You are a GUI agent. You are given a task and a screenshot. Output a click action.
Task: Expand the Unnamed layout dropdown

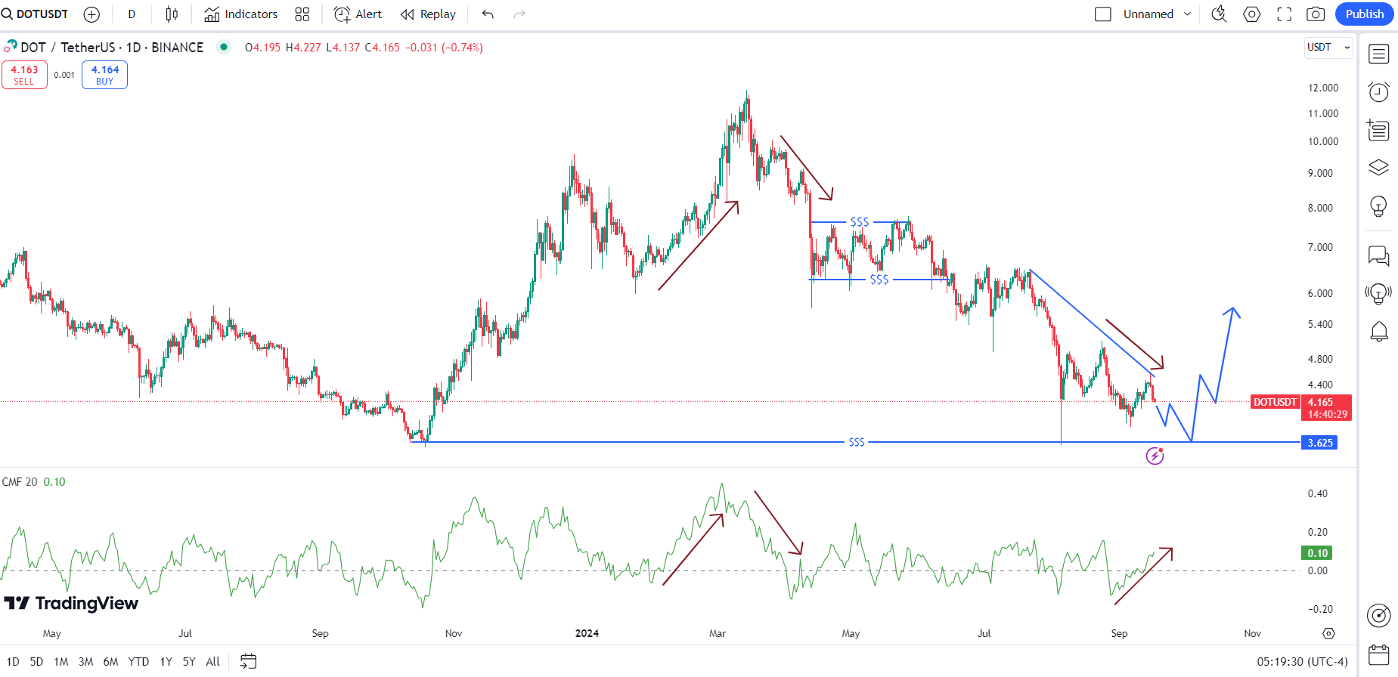tap(1157, 14)
